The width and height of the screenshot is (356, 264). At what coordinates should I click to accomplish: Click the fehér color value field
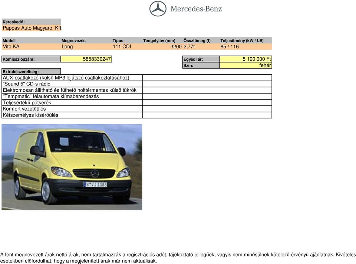coord(245,65)
